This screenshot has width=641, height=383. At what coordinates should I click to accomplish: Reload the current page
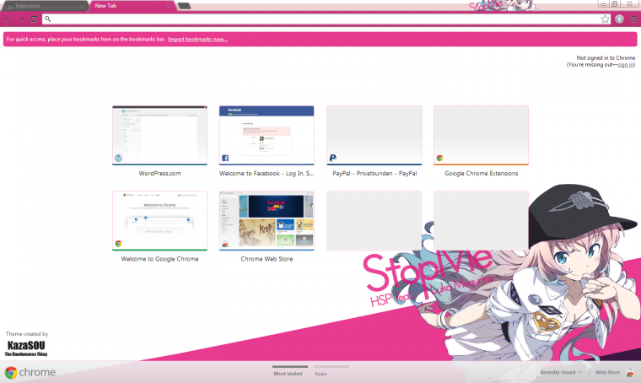33,19
